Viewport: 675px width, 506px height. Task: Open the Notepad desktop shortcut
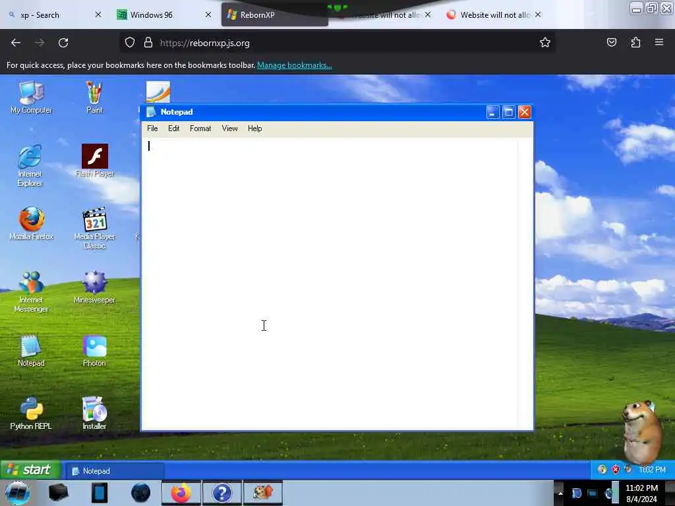point(31,351)
